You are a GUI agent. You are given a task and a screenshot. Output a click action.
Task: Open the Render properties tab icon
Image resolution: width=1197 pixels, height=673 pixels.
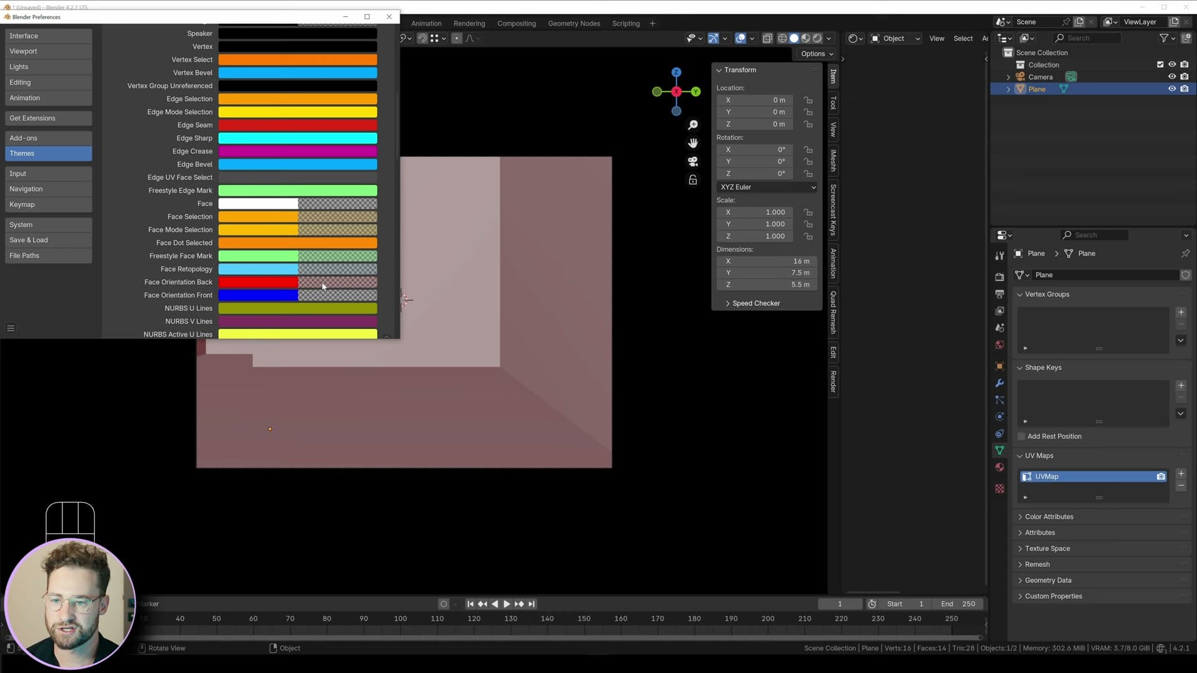click(x=999, y=277)
